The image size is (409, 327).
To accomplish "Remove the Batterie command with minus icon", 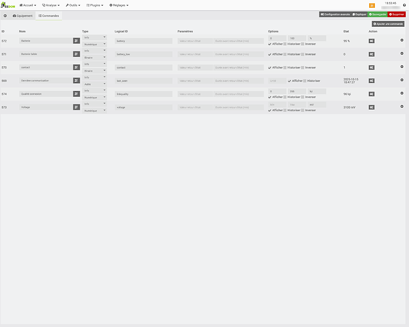I will coord(402,40).
